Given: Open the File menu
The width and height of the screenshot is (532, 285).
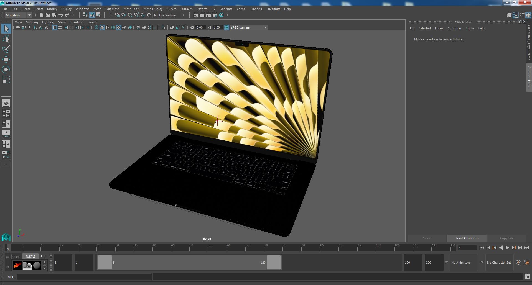Looking at the screenshot, I should point(5,9).
